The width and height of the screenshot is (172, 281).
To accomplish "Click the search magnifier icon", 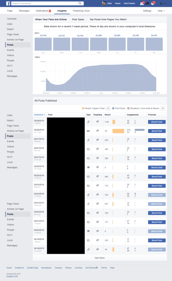I will pyautogui.click(x=80, y=3).
